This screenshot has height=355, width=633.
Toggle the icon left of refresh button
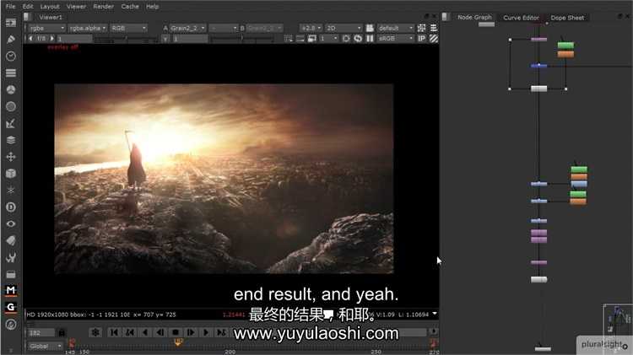point(346,38)
